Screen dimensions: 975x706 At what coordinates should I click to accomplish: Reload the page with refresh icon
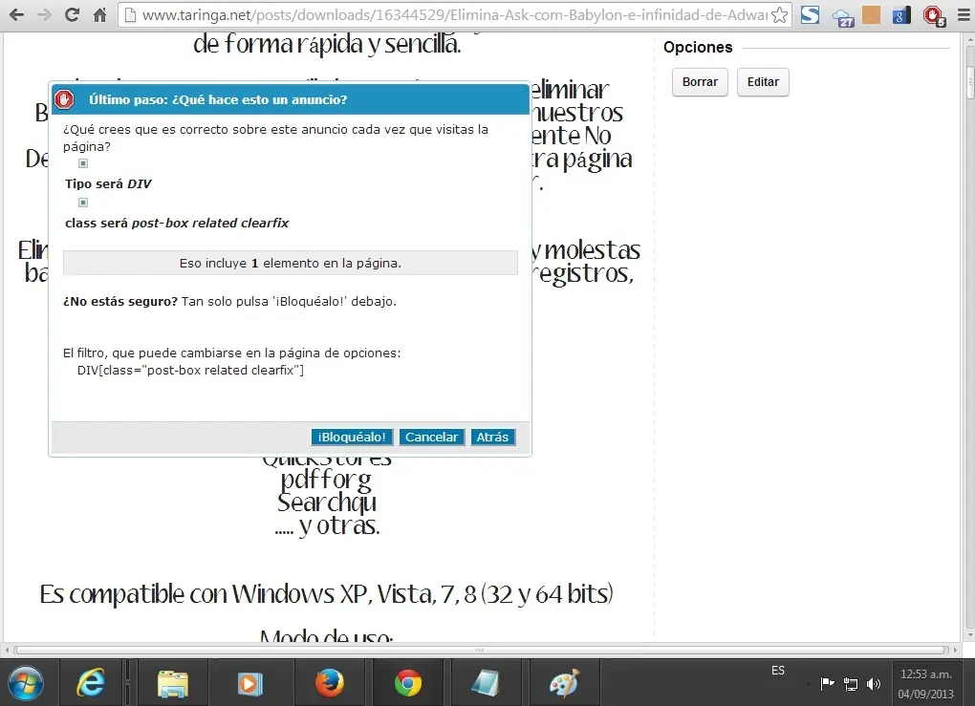coord(72,14)
